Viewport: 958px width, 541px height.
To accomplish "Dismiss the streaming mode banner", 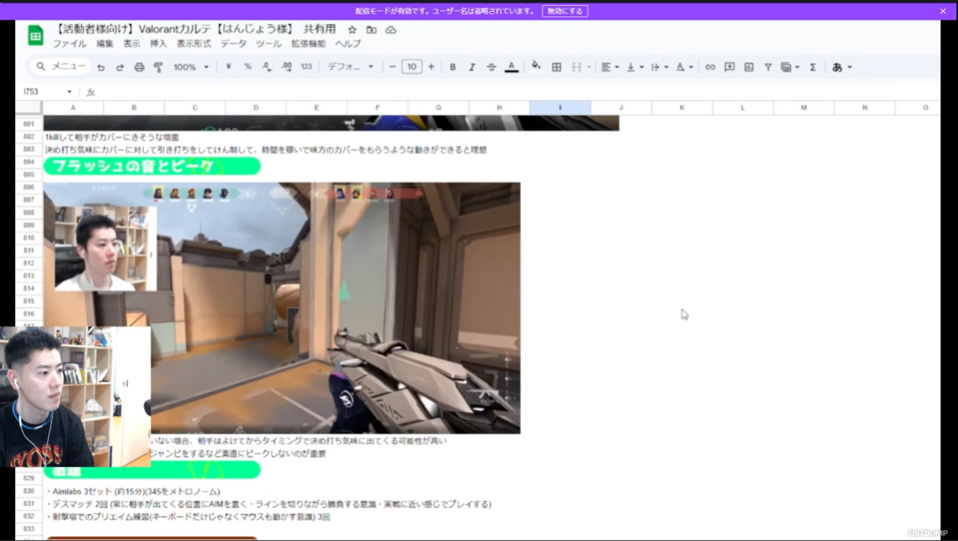I will click(943, 11).
